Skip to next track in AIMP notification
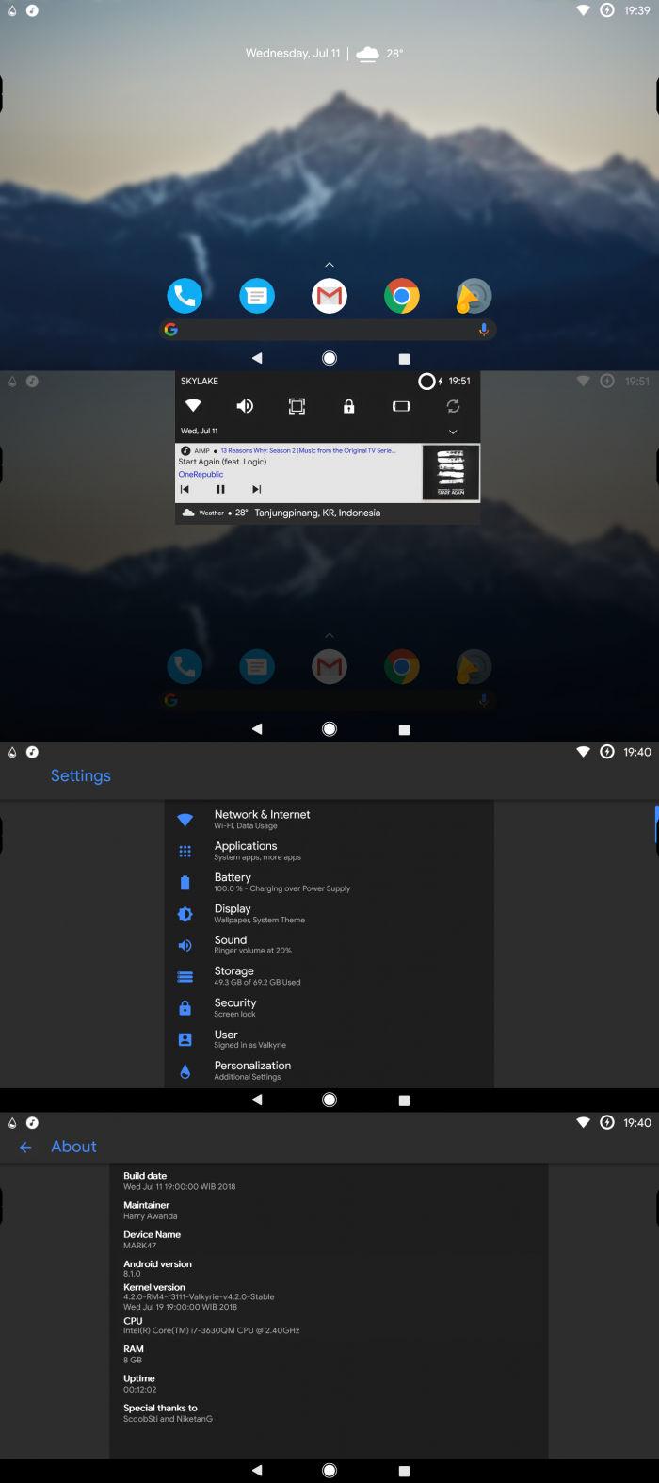The image size is (659, 1483). coord(256,489)
